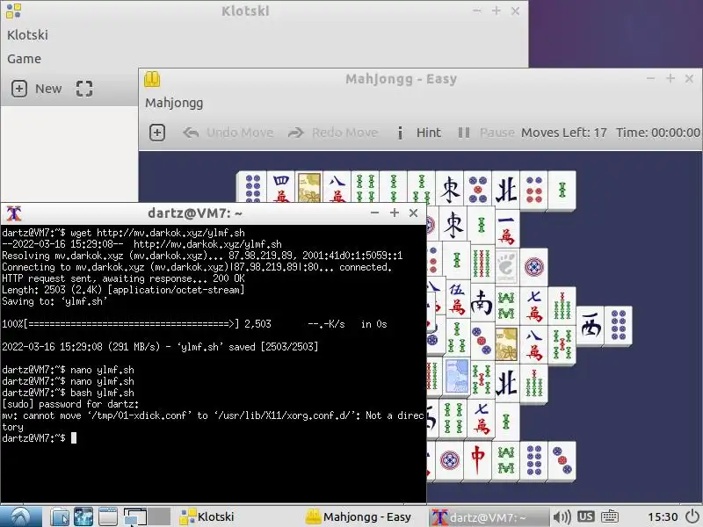This screenshot has width=703, height=527.
Task: Click the terminal window's X title bar icon
Action: tap(14, 213)
